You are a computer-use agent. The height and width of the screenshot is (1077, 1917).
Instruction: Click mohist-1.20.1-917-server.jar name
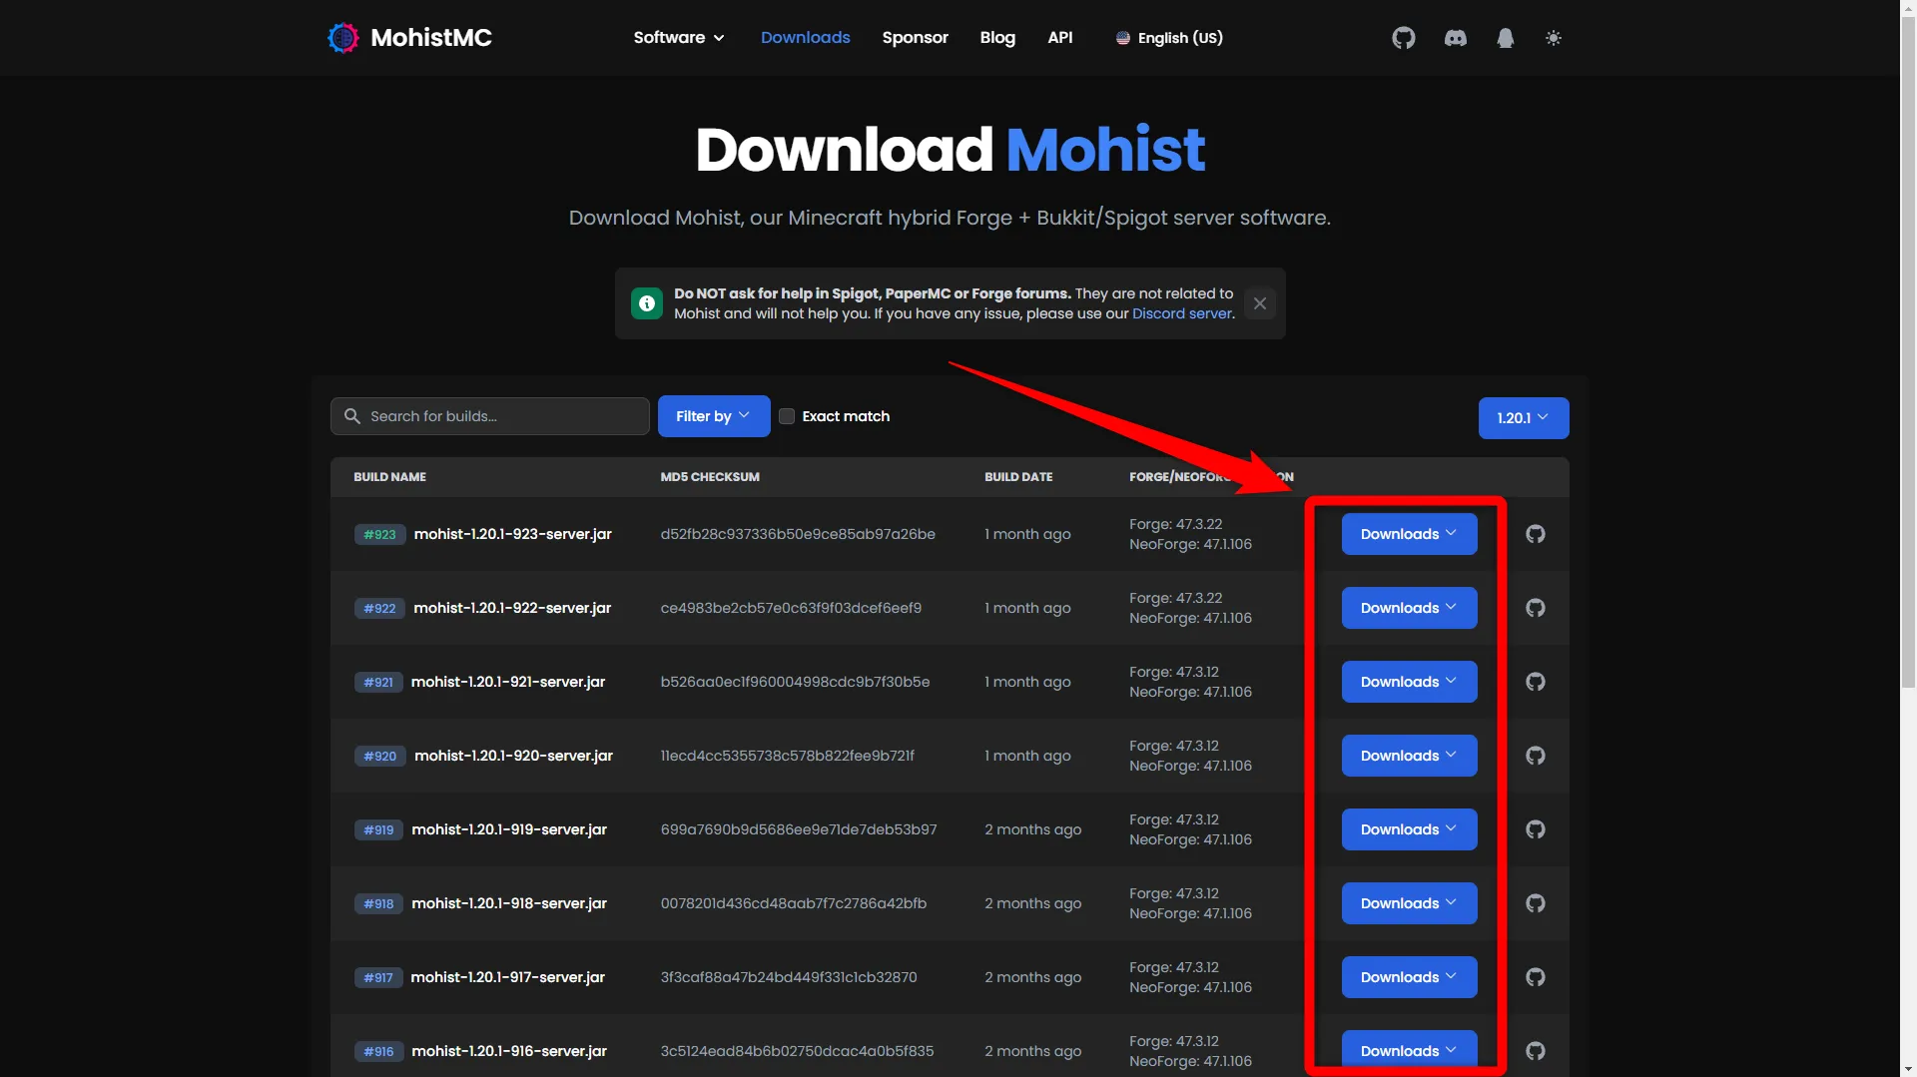pyautogui.click(x=507, y=977)
